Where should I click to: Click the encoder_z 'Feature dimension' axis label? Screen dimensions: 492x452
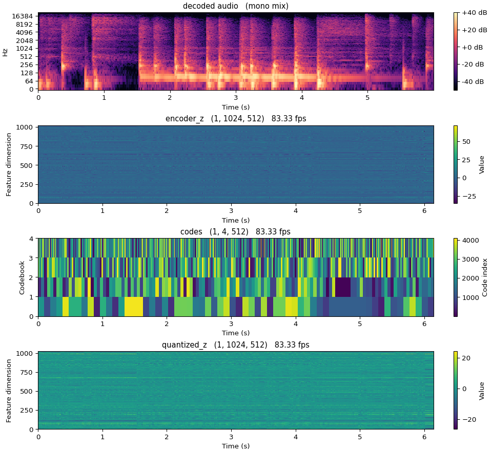pos(9,164)
